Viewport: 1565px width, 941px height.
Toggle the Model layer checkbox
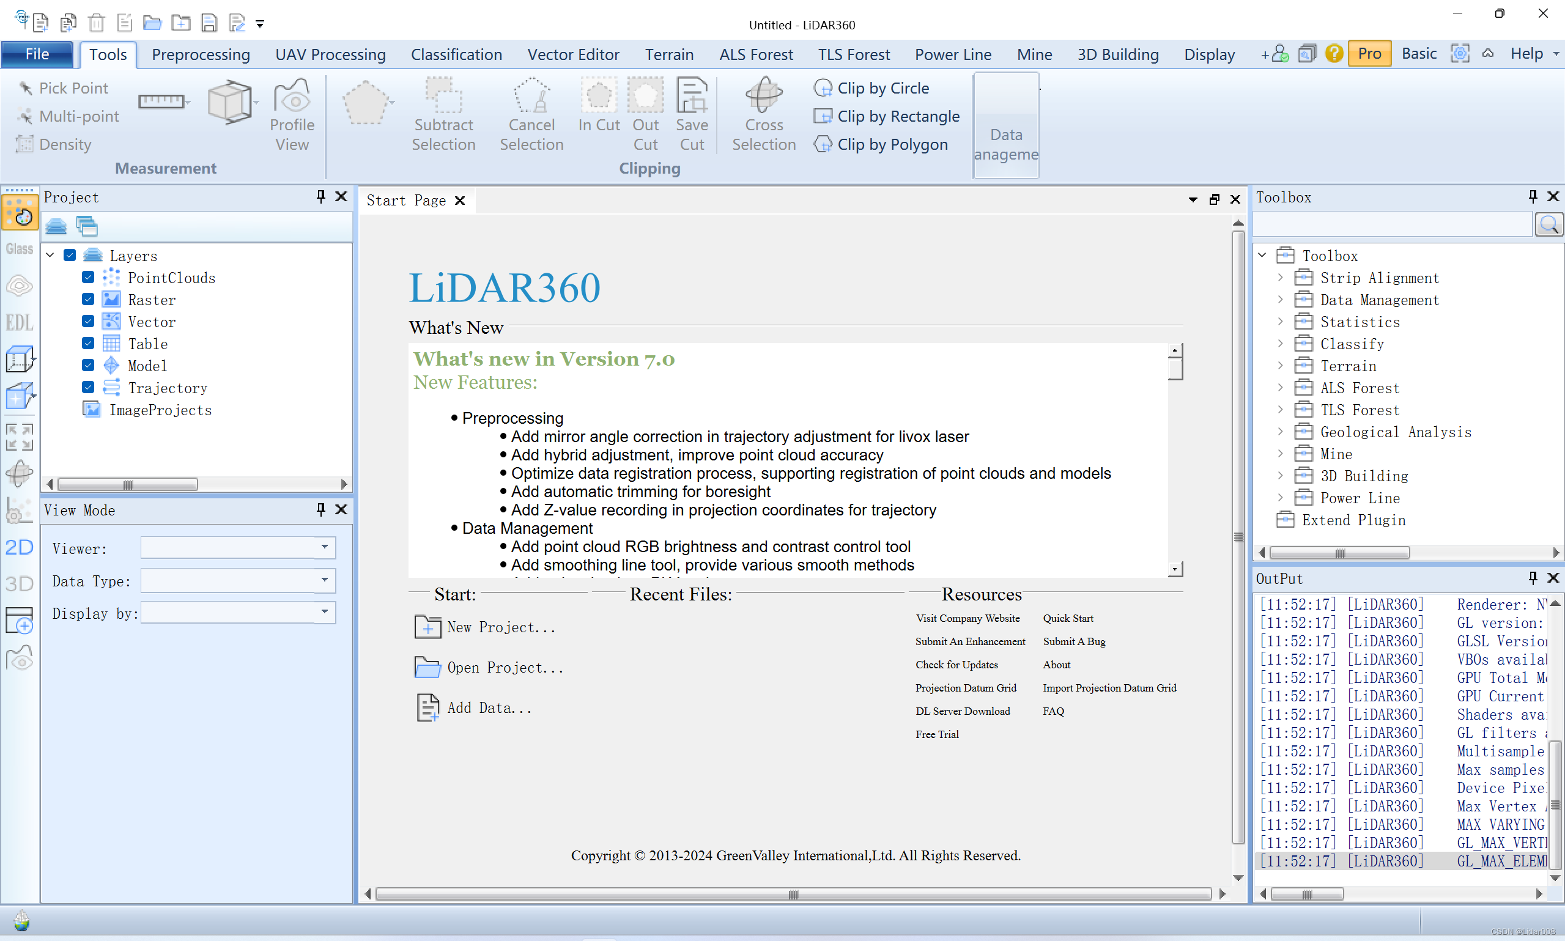coord(88,365)
